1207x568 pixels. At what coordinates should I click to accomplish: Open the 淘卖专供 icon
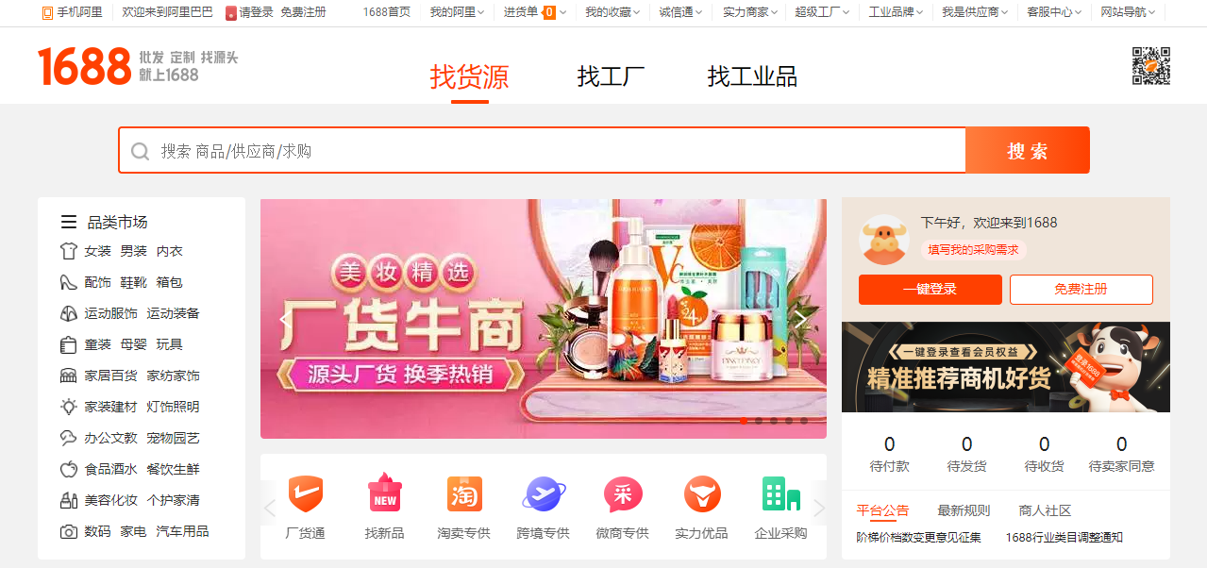point(464,493)
